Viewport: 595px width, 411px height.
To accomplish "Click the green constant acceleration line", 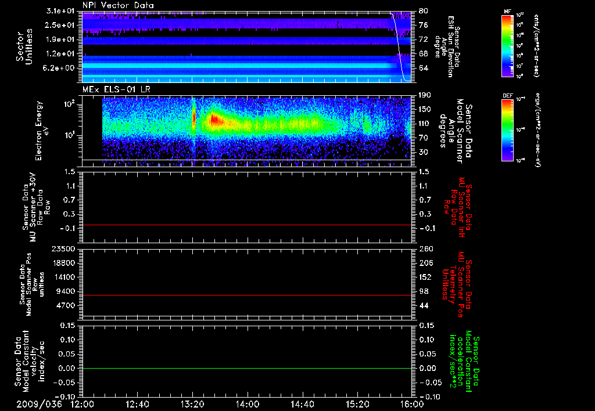I will 247,368.
